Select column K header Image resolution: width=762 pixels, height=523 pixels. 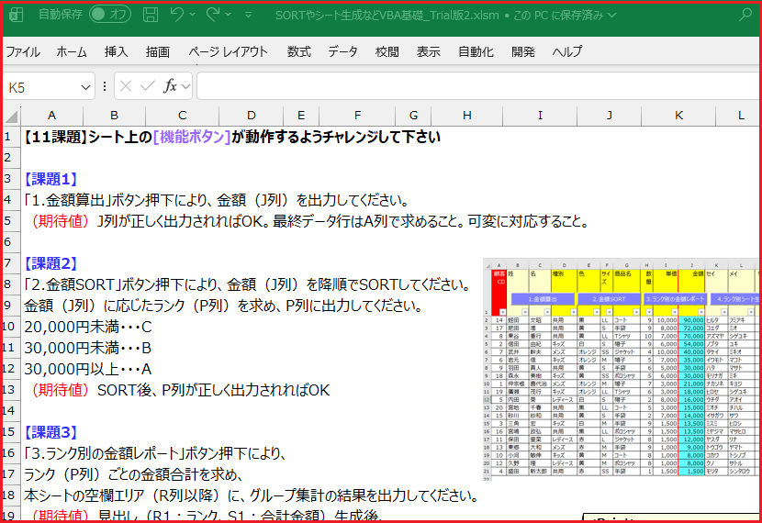678,116
